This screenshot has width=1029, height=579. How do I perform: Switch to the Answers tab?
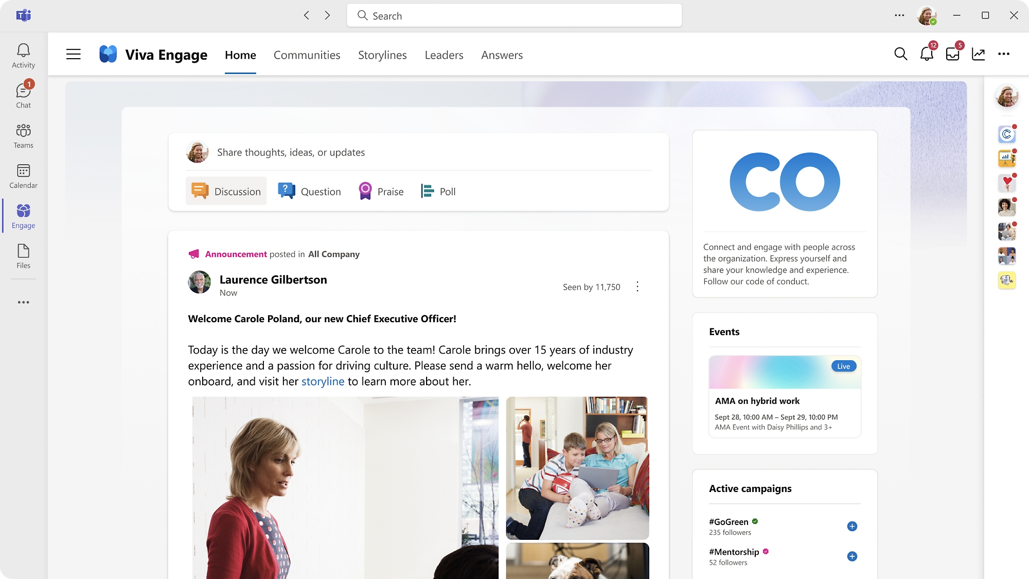pos(502,55)
